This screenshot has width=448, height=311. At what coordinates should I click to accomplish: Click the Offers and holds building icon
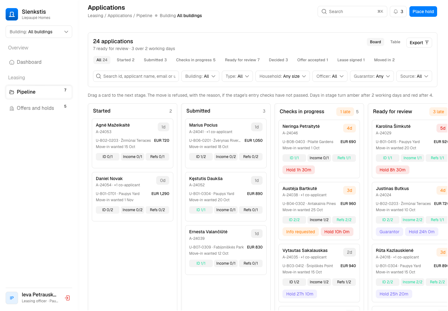click(x=12, y=108)
